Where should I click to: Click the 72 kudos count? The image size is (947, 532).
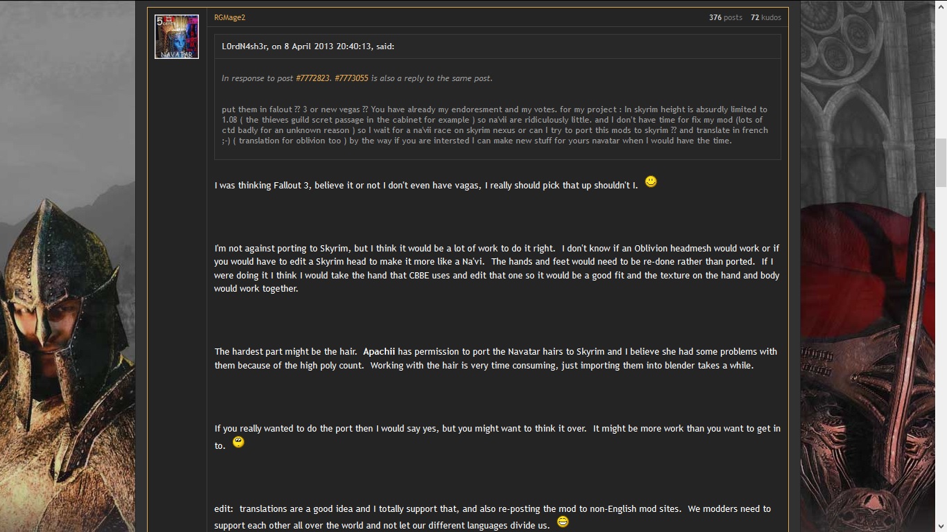click(x=765, y=17)
